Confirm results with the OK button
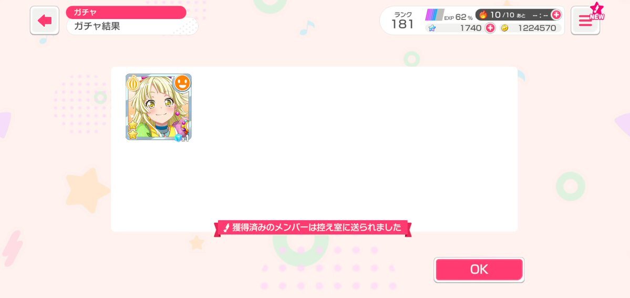 pyautogui.click(x=479, y=270)
